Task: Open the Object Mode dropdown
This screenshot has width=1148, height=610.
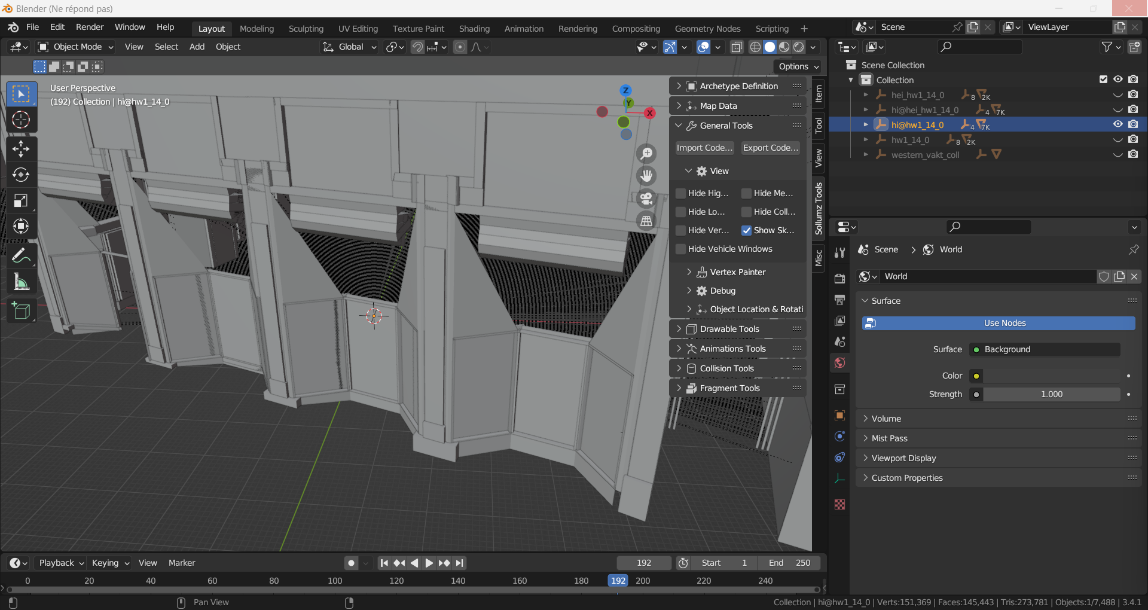Action: (76, 47)
